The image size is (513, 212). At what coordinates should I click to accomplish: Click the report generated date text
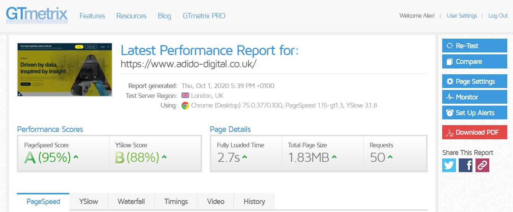coord(228,86)
